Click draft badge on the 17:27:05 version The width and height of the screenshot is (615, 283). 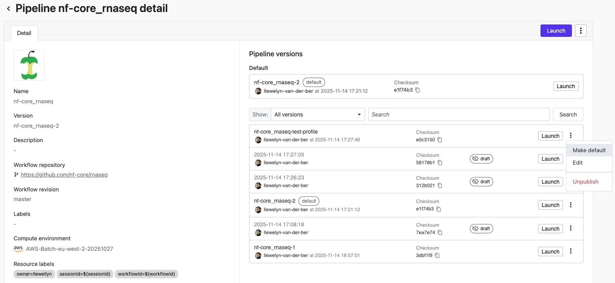(x=481, y=159)
